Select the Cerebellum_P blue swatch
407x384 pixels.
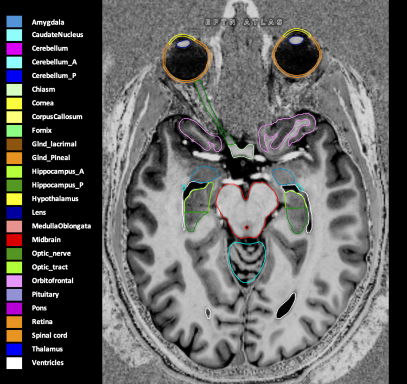[x=14, y=76]
